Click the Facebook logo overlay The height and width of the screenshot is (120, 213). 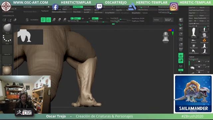tap(55, 7)
